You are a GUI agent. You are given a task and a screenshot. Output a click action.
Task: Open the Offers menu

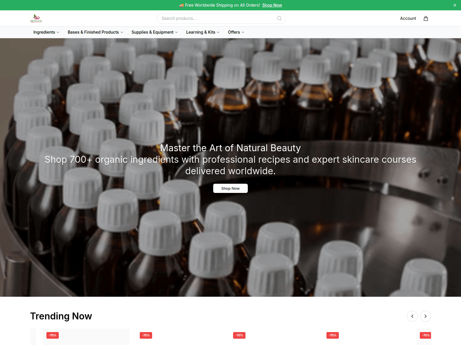[x=236, y=32]
